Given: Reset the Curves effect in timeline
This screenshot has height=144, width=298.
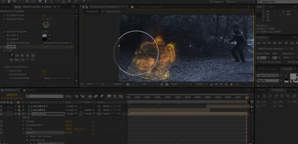Looking at the screenshot, I should tap(69, 121).
